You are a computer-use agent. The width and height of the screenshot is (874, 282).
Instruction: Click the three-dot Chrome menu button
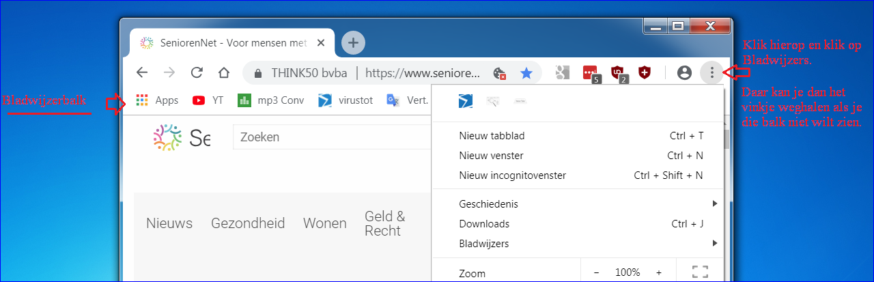pos(712,72)
